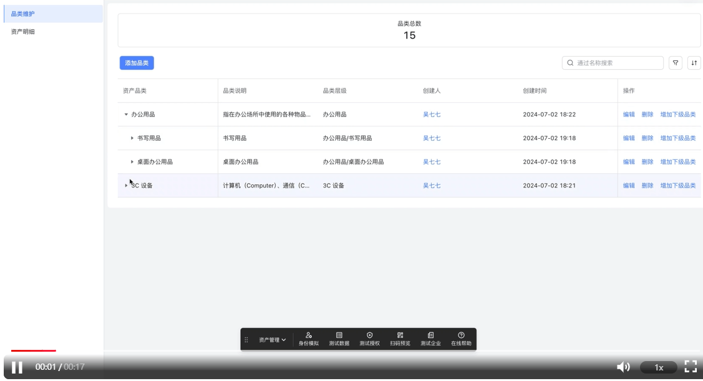The width and height of the screenshot is (703, 381).
Task: Enter fullscreen video mode
Action: click(x=691, y=367)
